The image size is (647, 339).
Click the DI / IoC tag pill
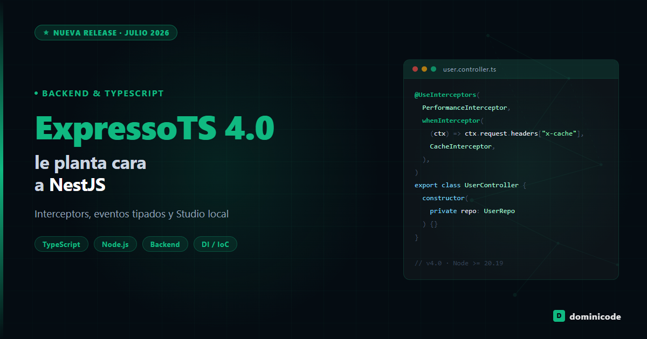click(x=215, y=244)
